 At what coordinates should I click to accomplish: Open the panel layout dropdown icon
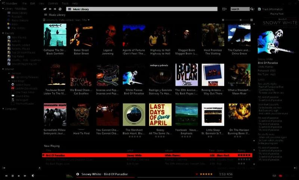click(225, 9)
